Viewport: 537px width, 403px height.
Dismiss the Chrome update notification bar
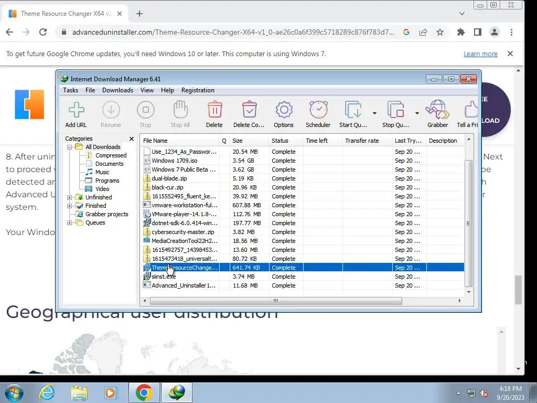click(510, 54)
